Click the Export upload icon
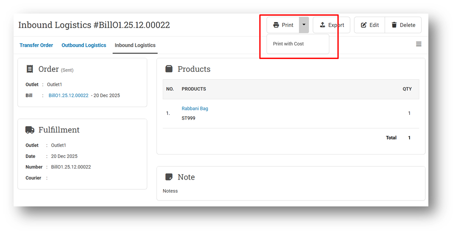The image size is (456, 234). coord(322,25)
